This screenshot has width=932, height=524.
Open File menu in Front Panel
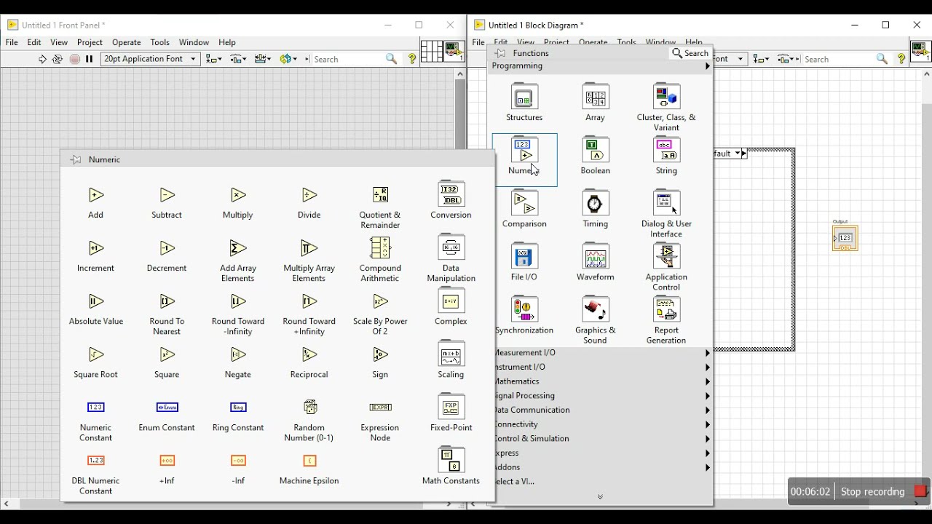point(12,43)
